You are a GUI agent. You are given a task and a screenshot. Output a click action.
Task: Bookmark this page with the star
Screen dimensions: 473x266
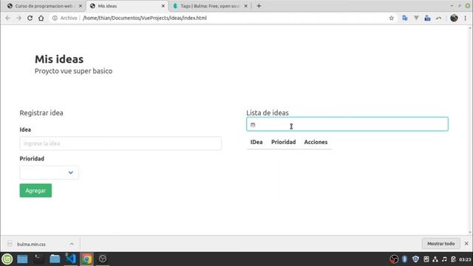pyautogui.click(x=391, y=18)
